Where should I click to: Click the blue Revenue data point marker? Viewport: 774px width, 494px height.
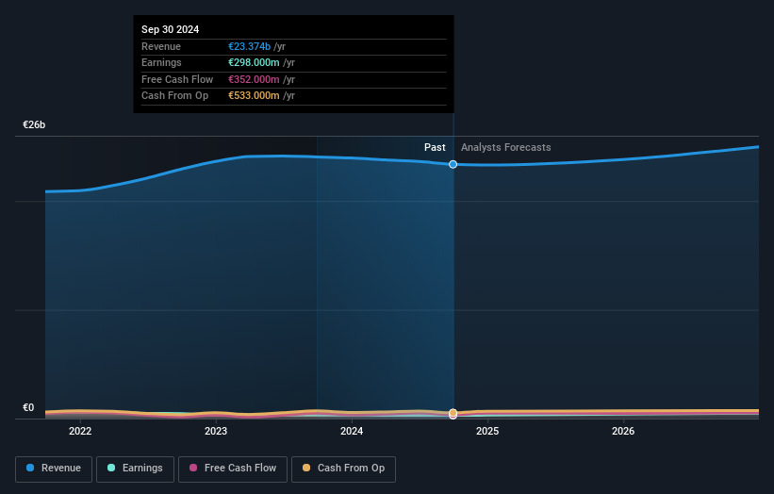pyautogui.click(x=453, y=164)
